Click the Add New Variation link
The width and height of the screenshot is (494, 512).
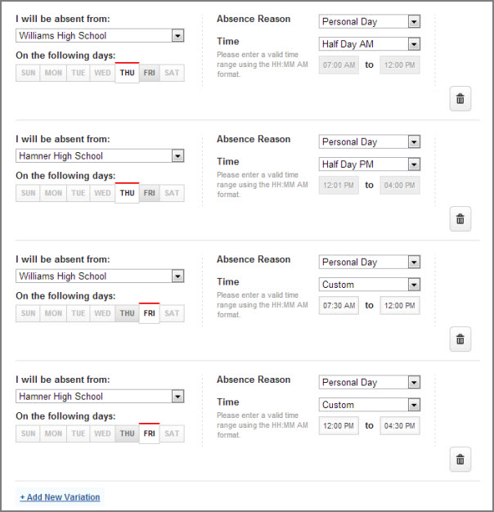click(x=60, y=497)
